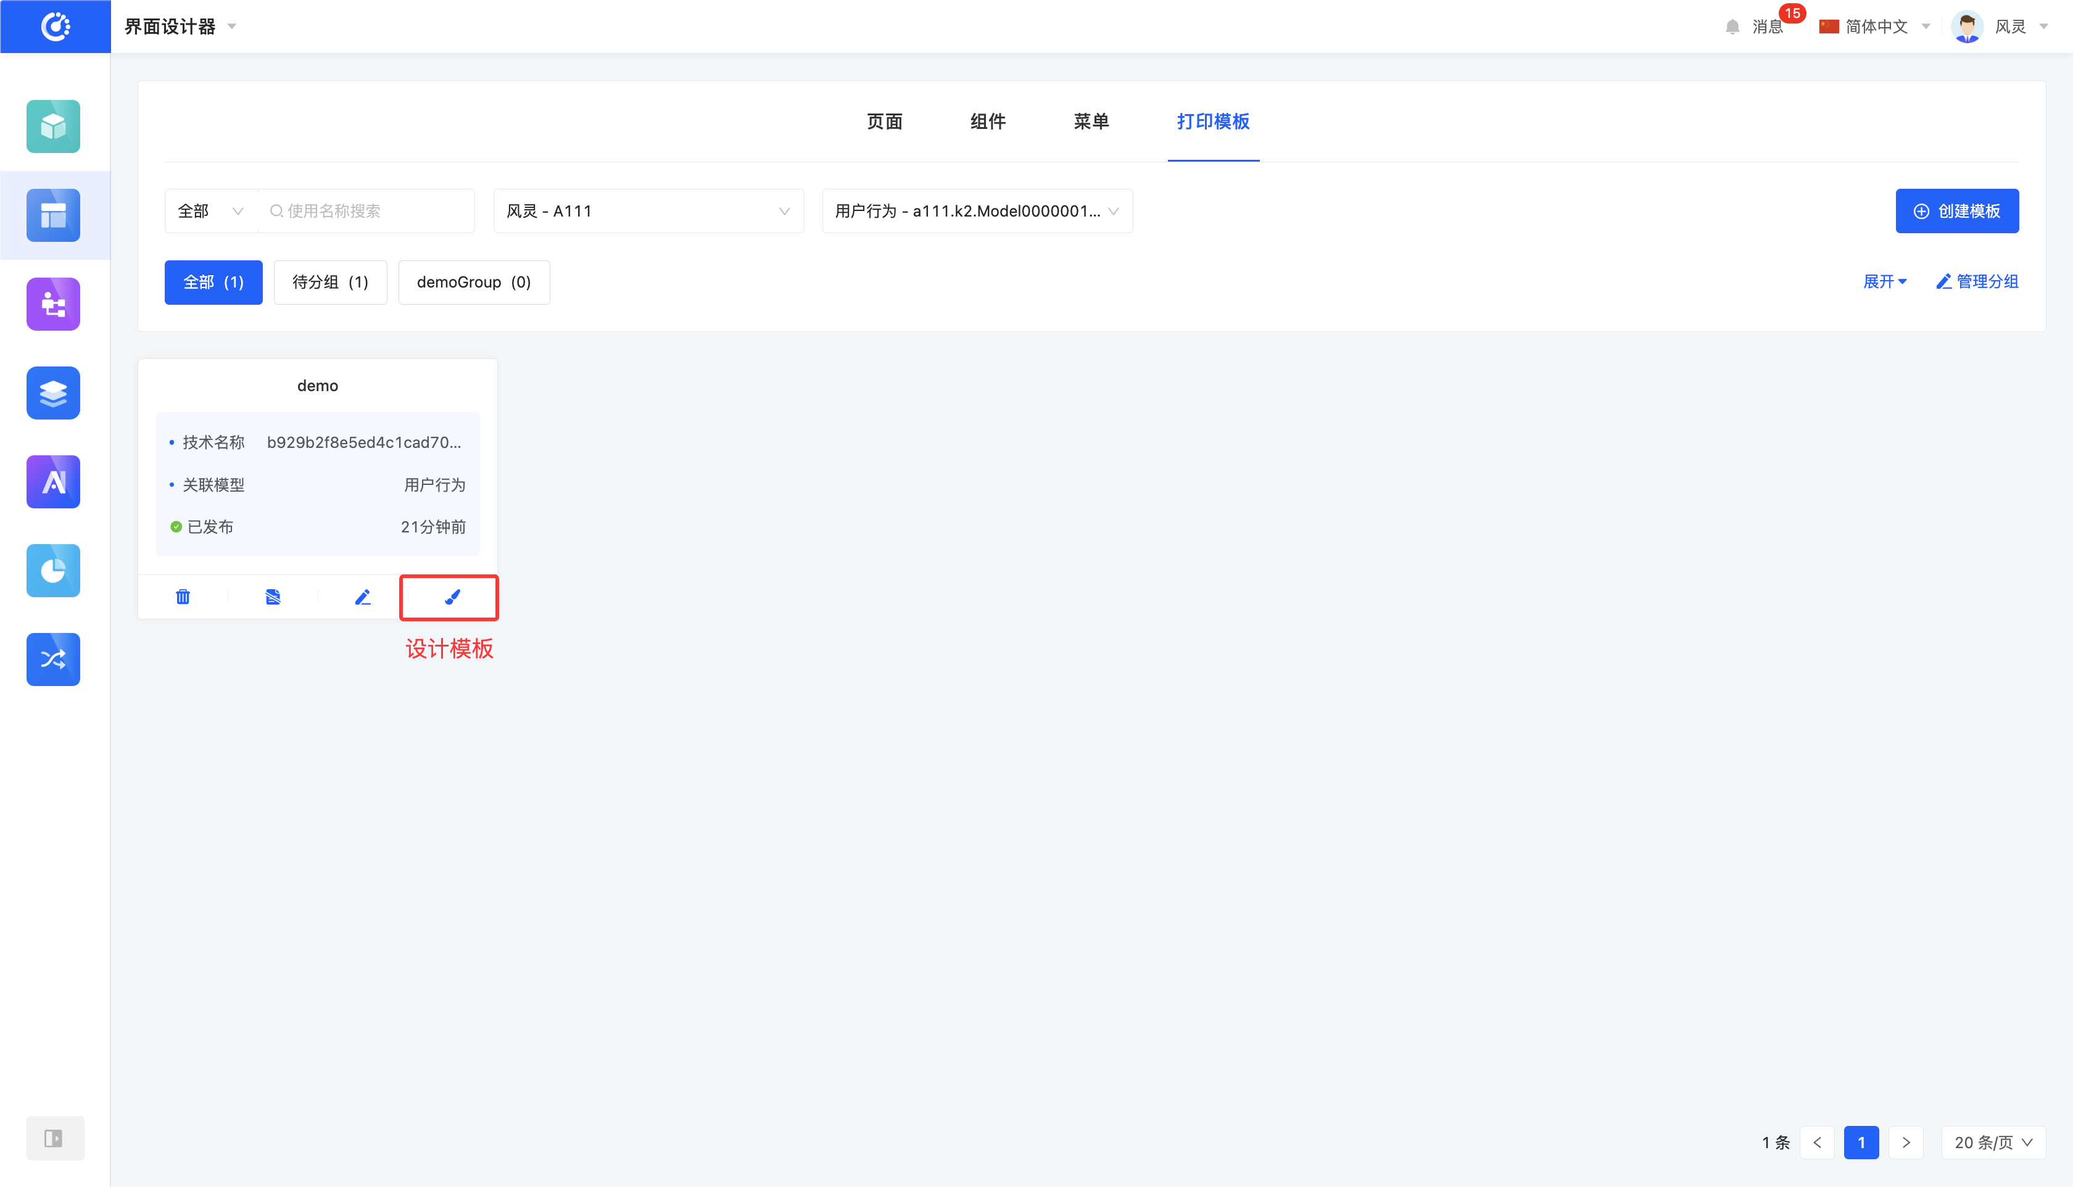This screenshot has height=1187, width=2073.
Task: Click the 创建模板 button
Action: click(1956, 211)
